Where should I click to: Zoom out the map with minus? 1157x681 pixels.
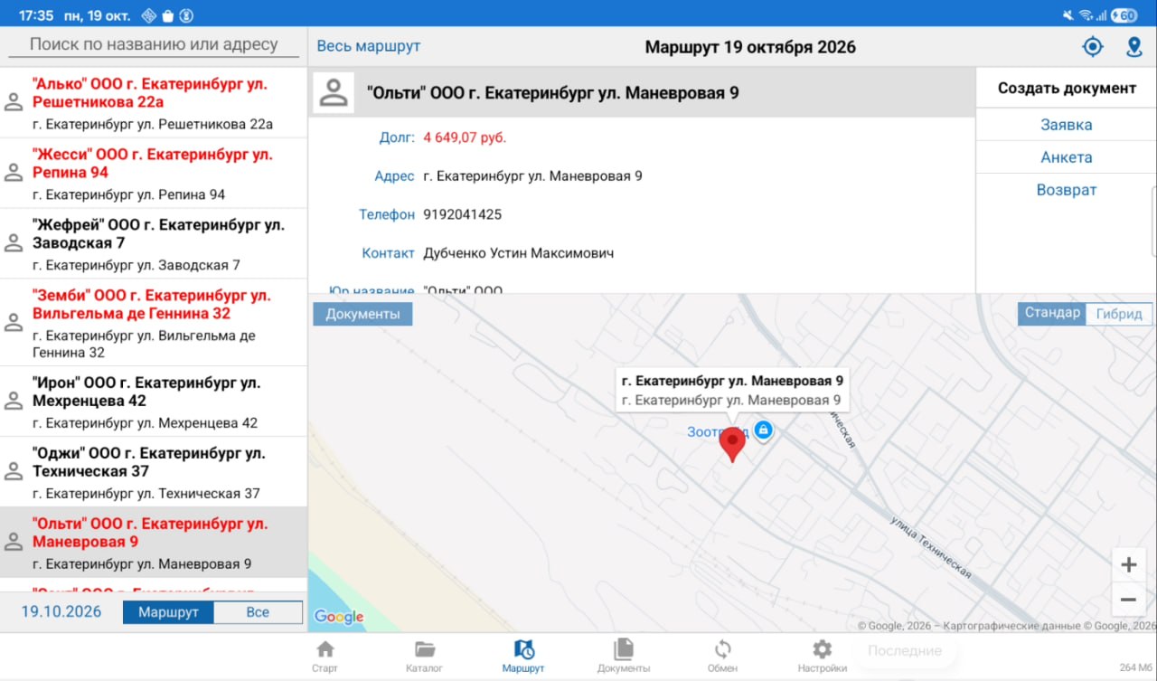[x=1128, y=599]
